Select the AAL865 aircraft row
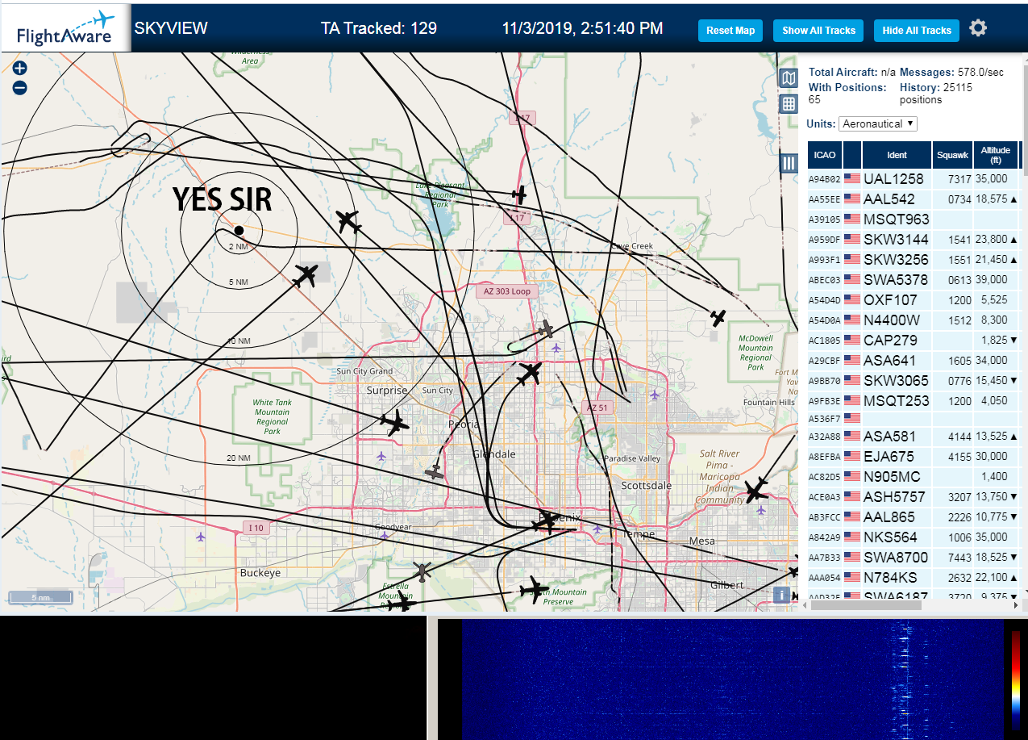The width and height of the screenshot is (1028, 740). click(x=914, y=517)
